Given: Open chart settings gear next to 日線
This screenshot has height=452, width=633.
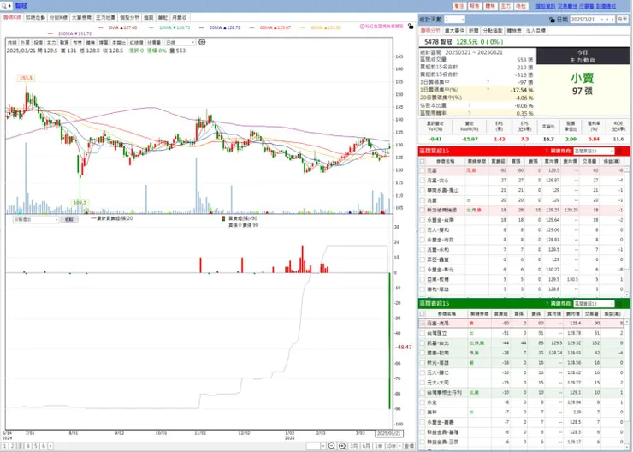Looking at the screenshot, I should (x=202, y=42).
